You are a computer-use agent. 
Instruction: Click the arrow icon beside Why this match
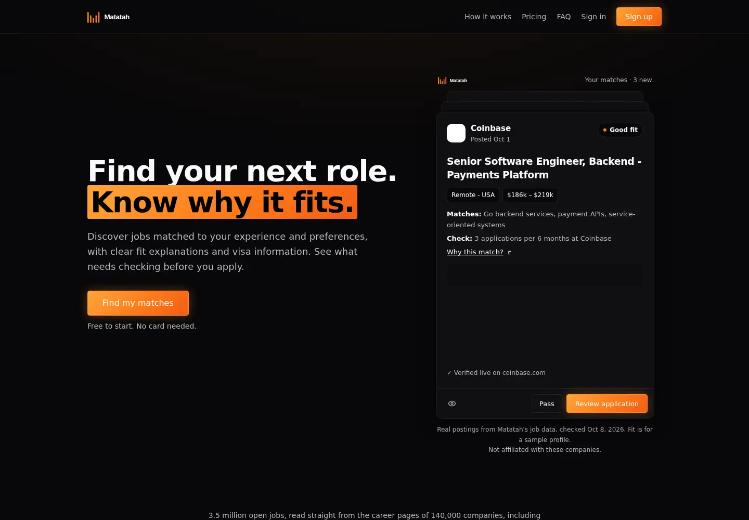(510, 252)
